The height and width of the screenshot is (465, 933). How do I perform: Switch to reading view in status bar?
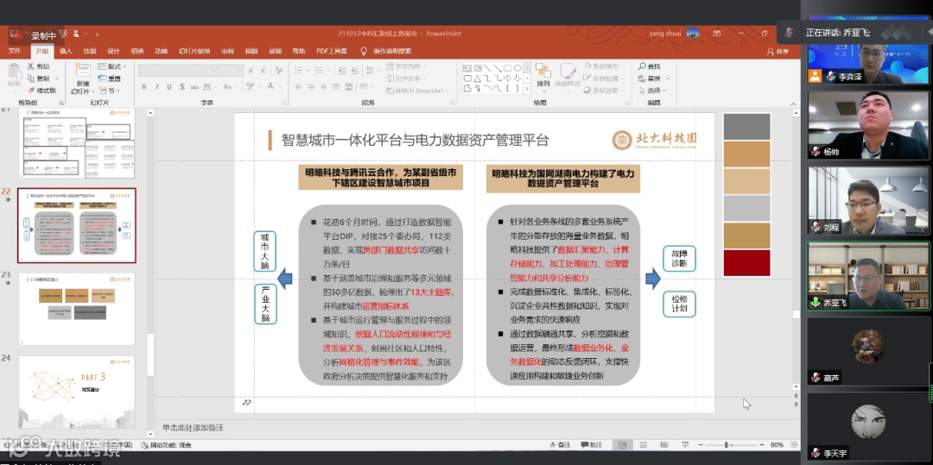point(664,445)
